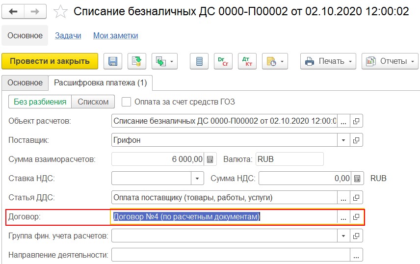Image resolution: width=420 pixels, height=264 pixels.
Task: Open calculator for Сумма взаиморасчетов
Action: 210,159
